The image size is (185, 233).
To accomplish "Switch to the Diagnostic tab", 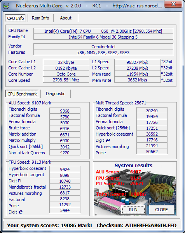I will point(56,94).
